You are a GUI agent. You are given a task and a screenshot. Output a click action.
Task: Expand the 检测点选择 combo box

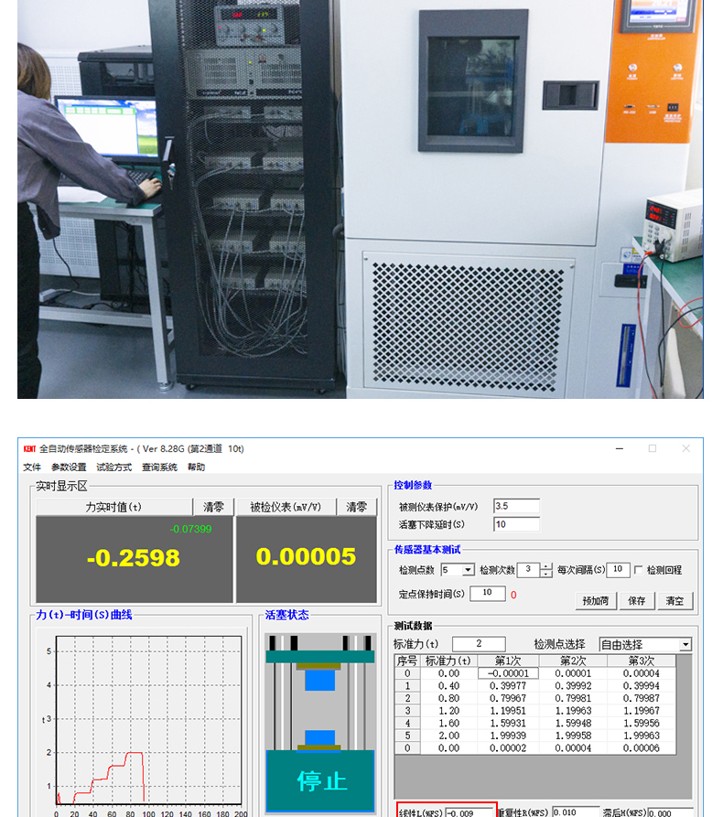tap(685, 645)
